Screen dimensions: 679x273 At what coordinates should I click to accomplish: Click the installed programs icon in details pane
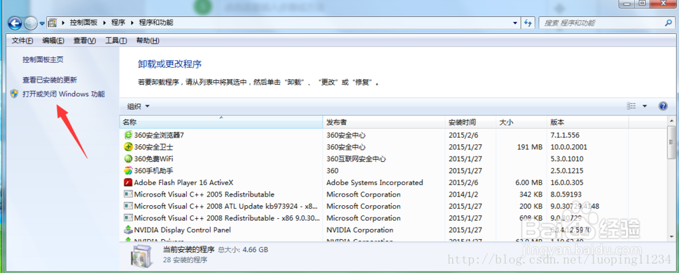143,255
